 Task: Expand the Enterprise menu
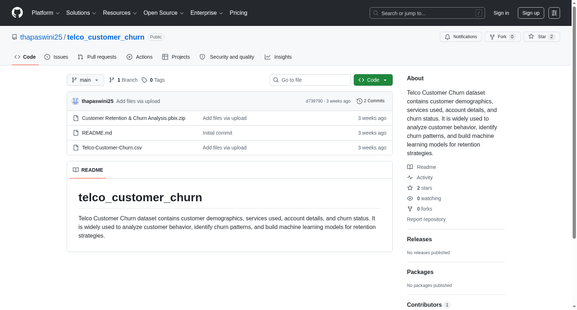click(207, 13)
